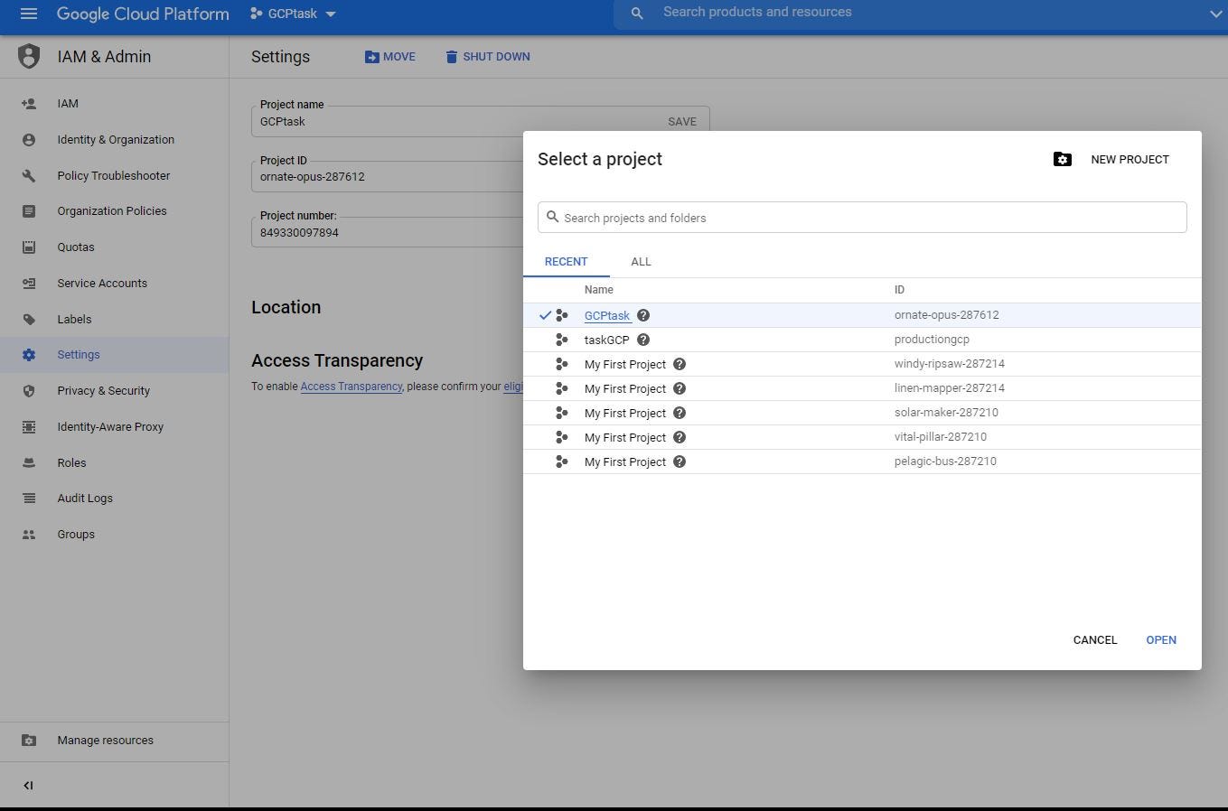
Task: Click Privacy & Security shield icon
Action: tap(29, 391)
